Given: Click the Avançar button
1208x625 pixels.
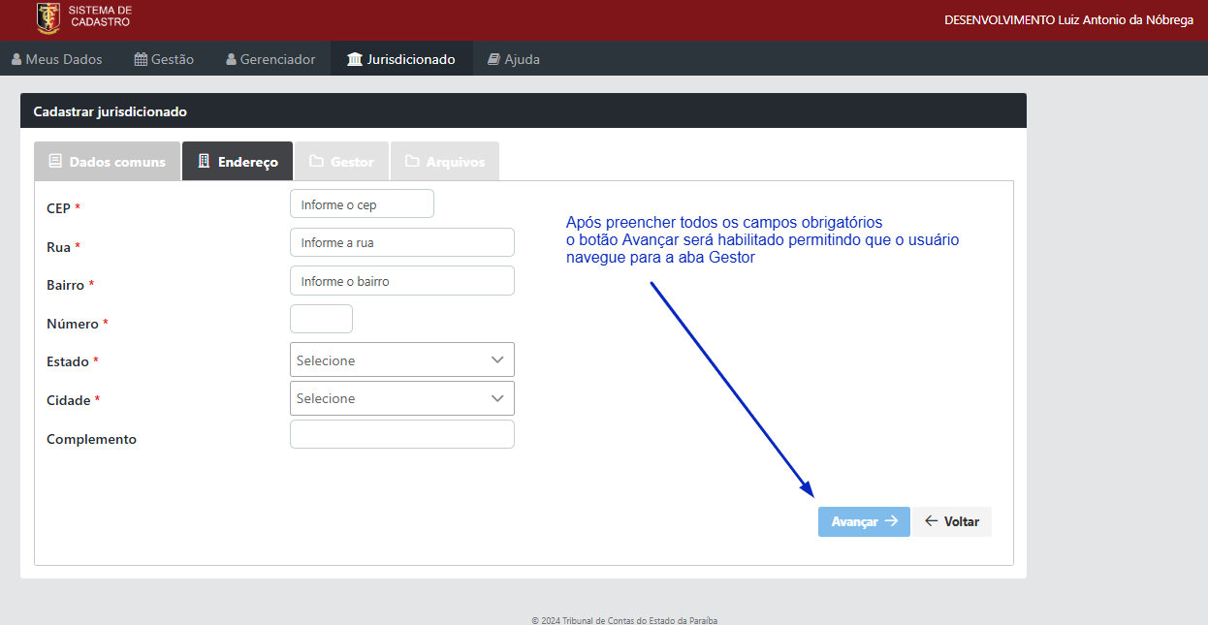Looking at the screenshot, I should pyautogui.click(x=864, y=521).
